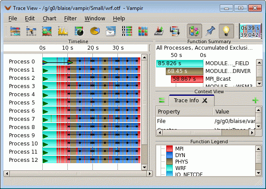The height and width of the screenshot is (189, 266).
Task: Click the 20 s mark on timeline ruler
Action: (93, 48)
